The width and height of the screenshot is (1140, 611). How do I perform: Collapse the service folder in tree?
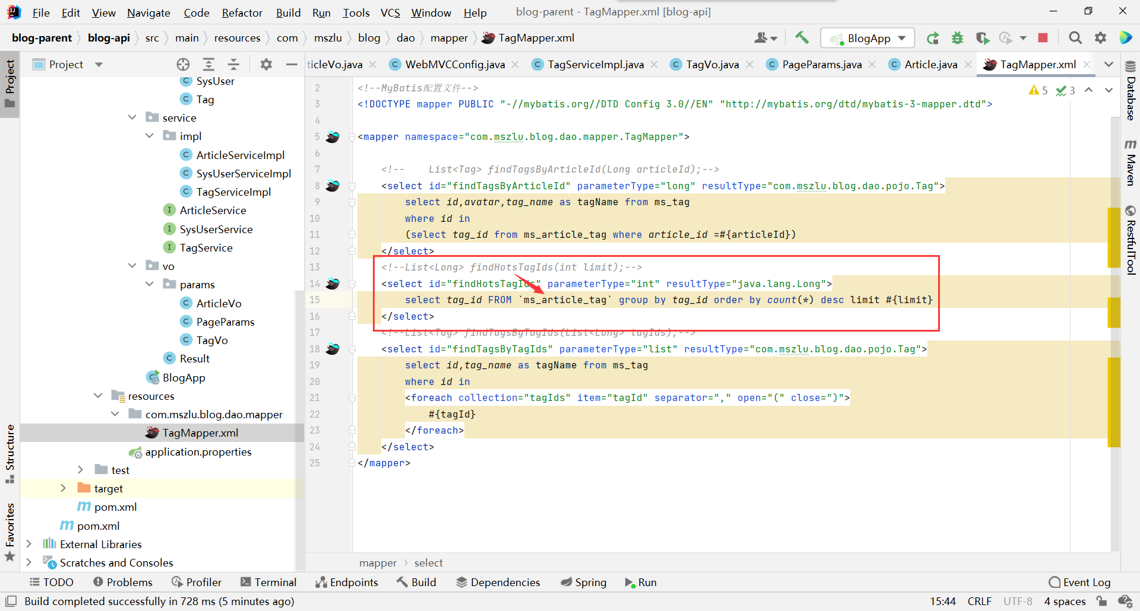(x=132, y=117)
